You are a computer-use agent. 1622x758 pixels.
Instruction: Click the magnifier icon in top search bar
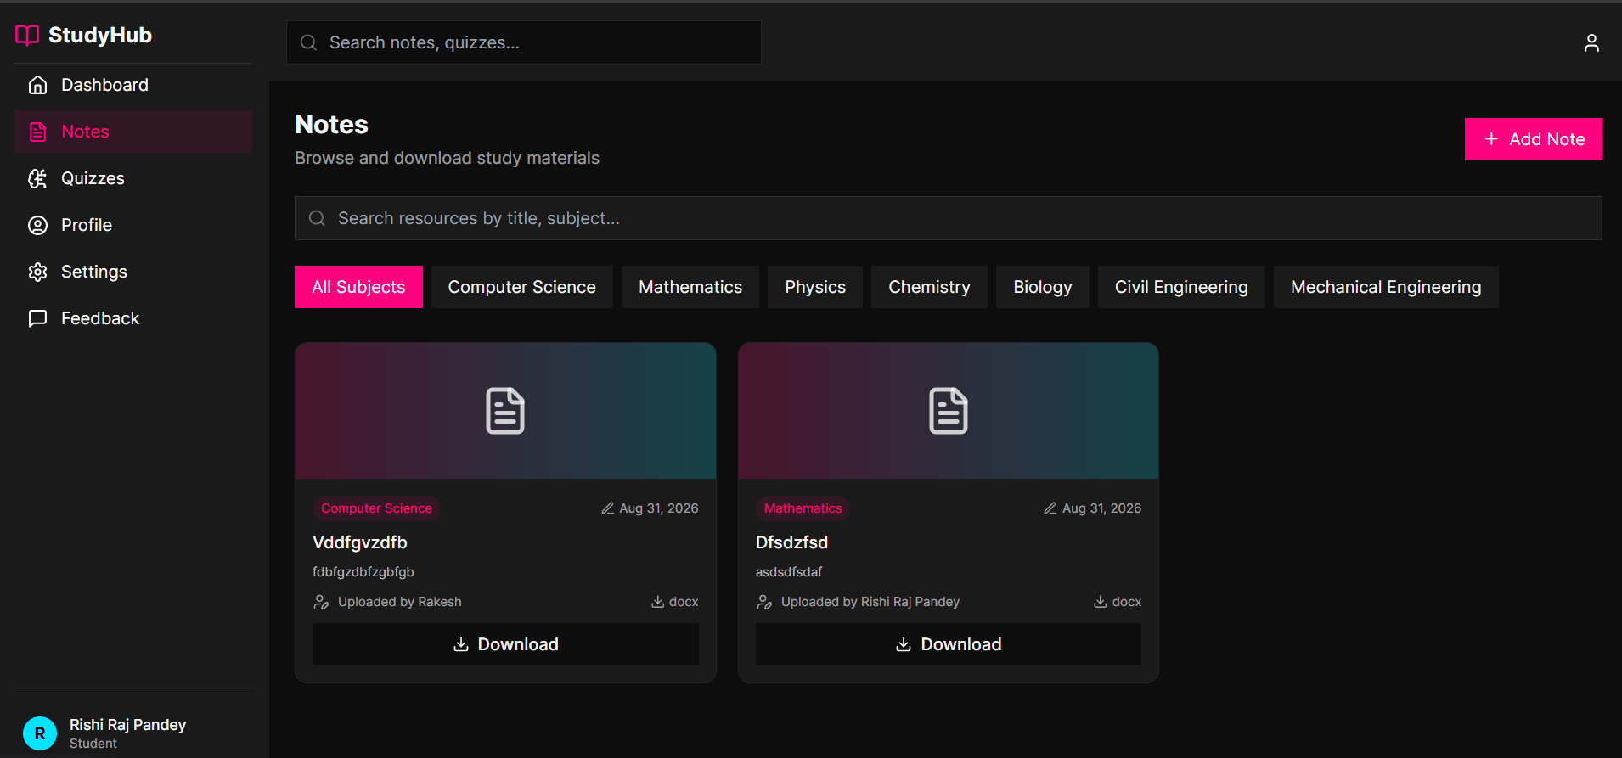[308, 42]
